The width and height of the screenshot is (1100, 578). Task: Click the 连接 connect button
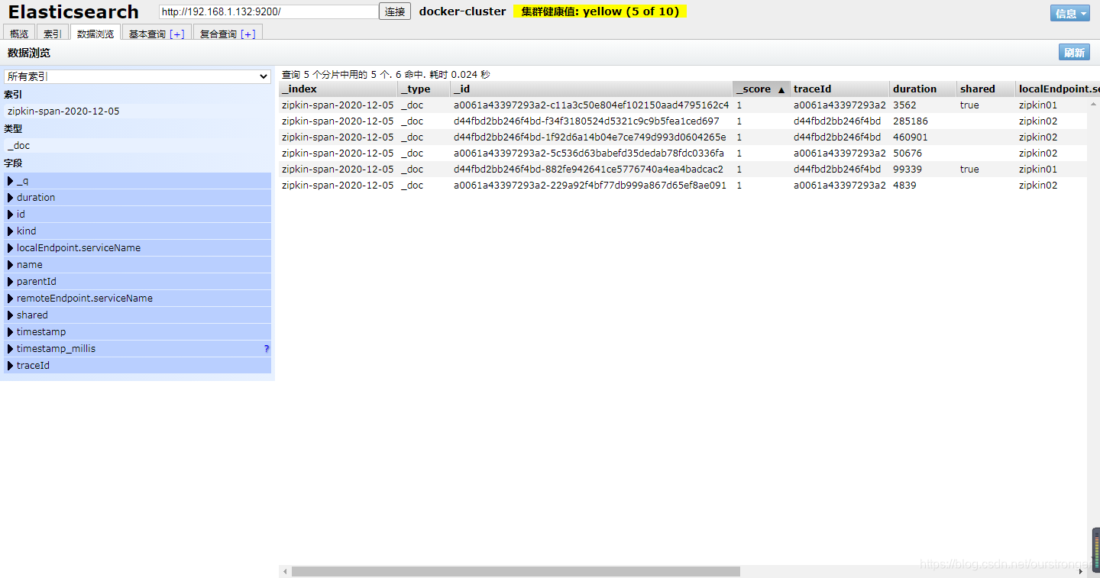395,11
